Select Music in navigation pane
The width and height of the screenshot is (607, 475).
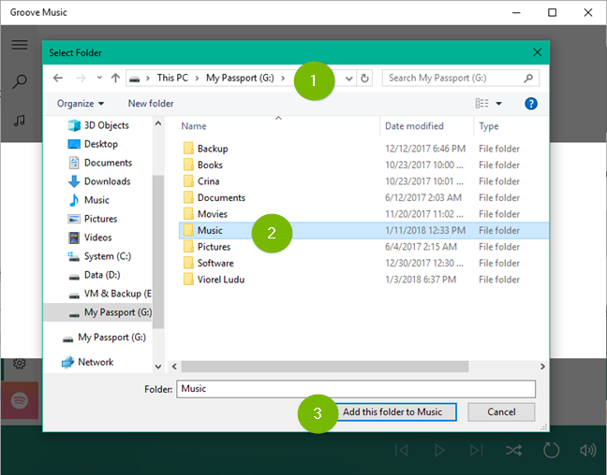pos(89,200)
